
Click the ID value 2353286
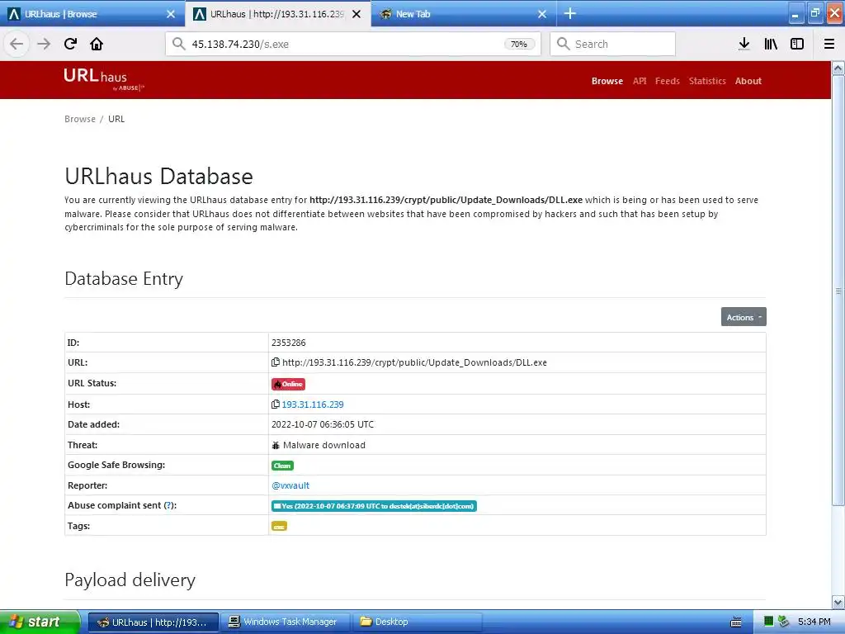coord(288,343)
